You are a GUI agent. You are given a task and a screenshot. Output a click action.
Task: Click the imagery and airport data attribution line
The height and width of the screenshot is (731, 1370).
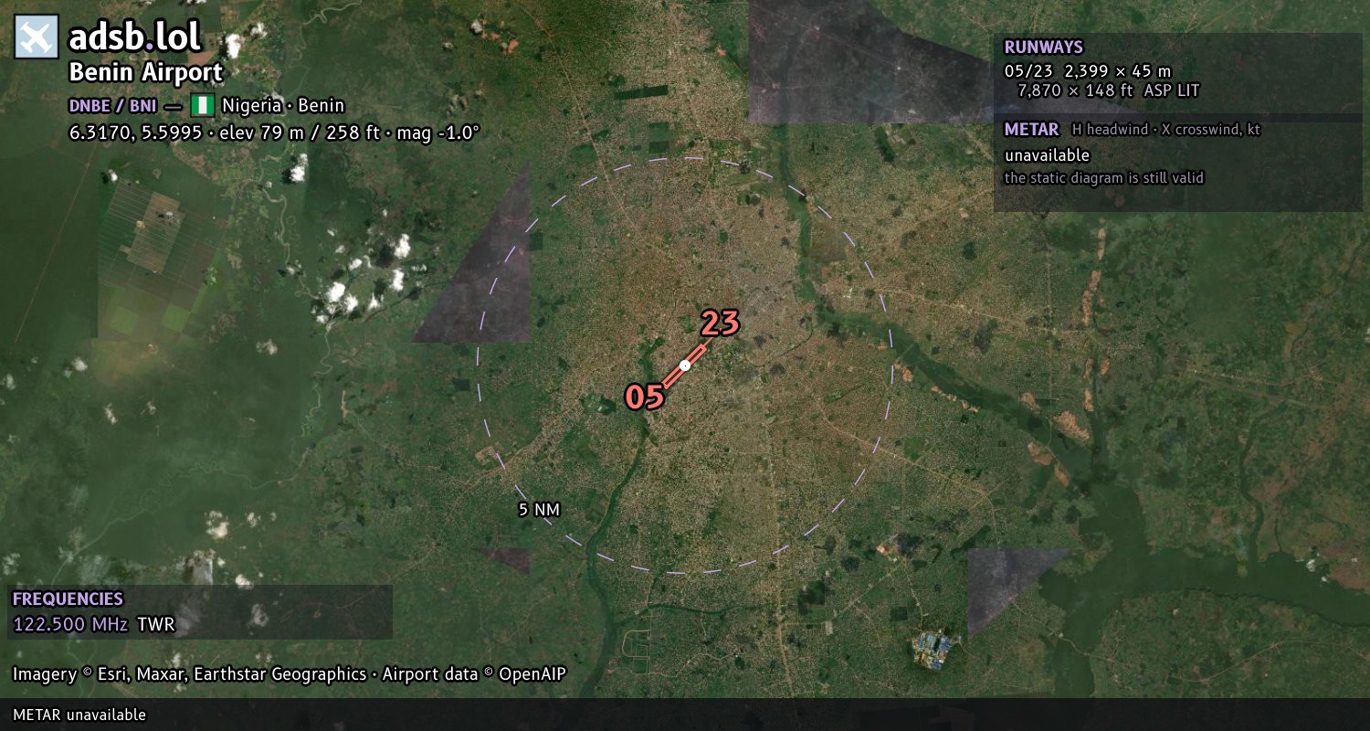click(290, 674)
